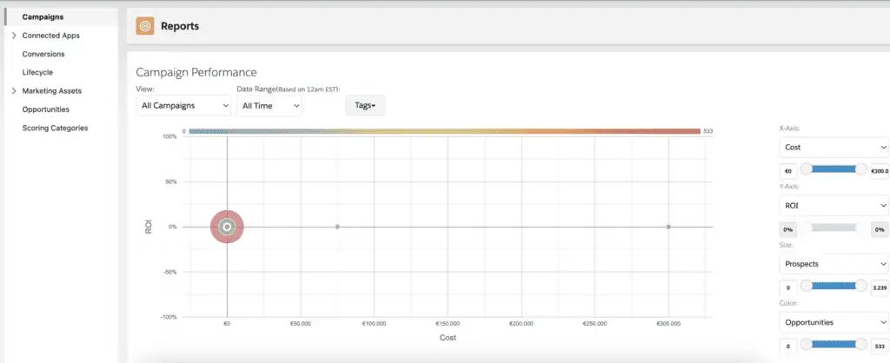Open the All Campaigns view dropdown
This screenshot has height=363, width=890.
pos(183,105)
